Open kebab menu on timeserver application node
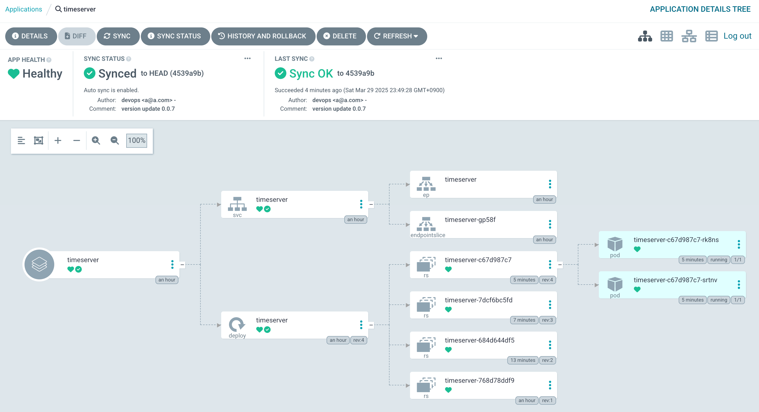 coord(172,264)
